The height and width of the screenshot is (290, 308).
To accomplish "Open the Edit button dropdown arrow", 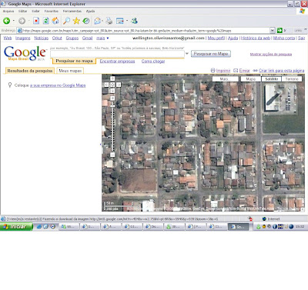I will pyautogui.click(x=127, y=21).
